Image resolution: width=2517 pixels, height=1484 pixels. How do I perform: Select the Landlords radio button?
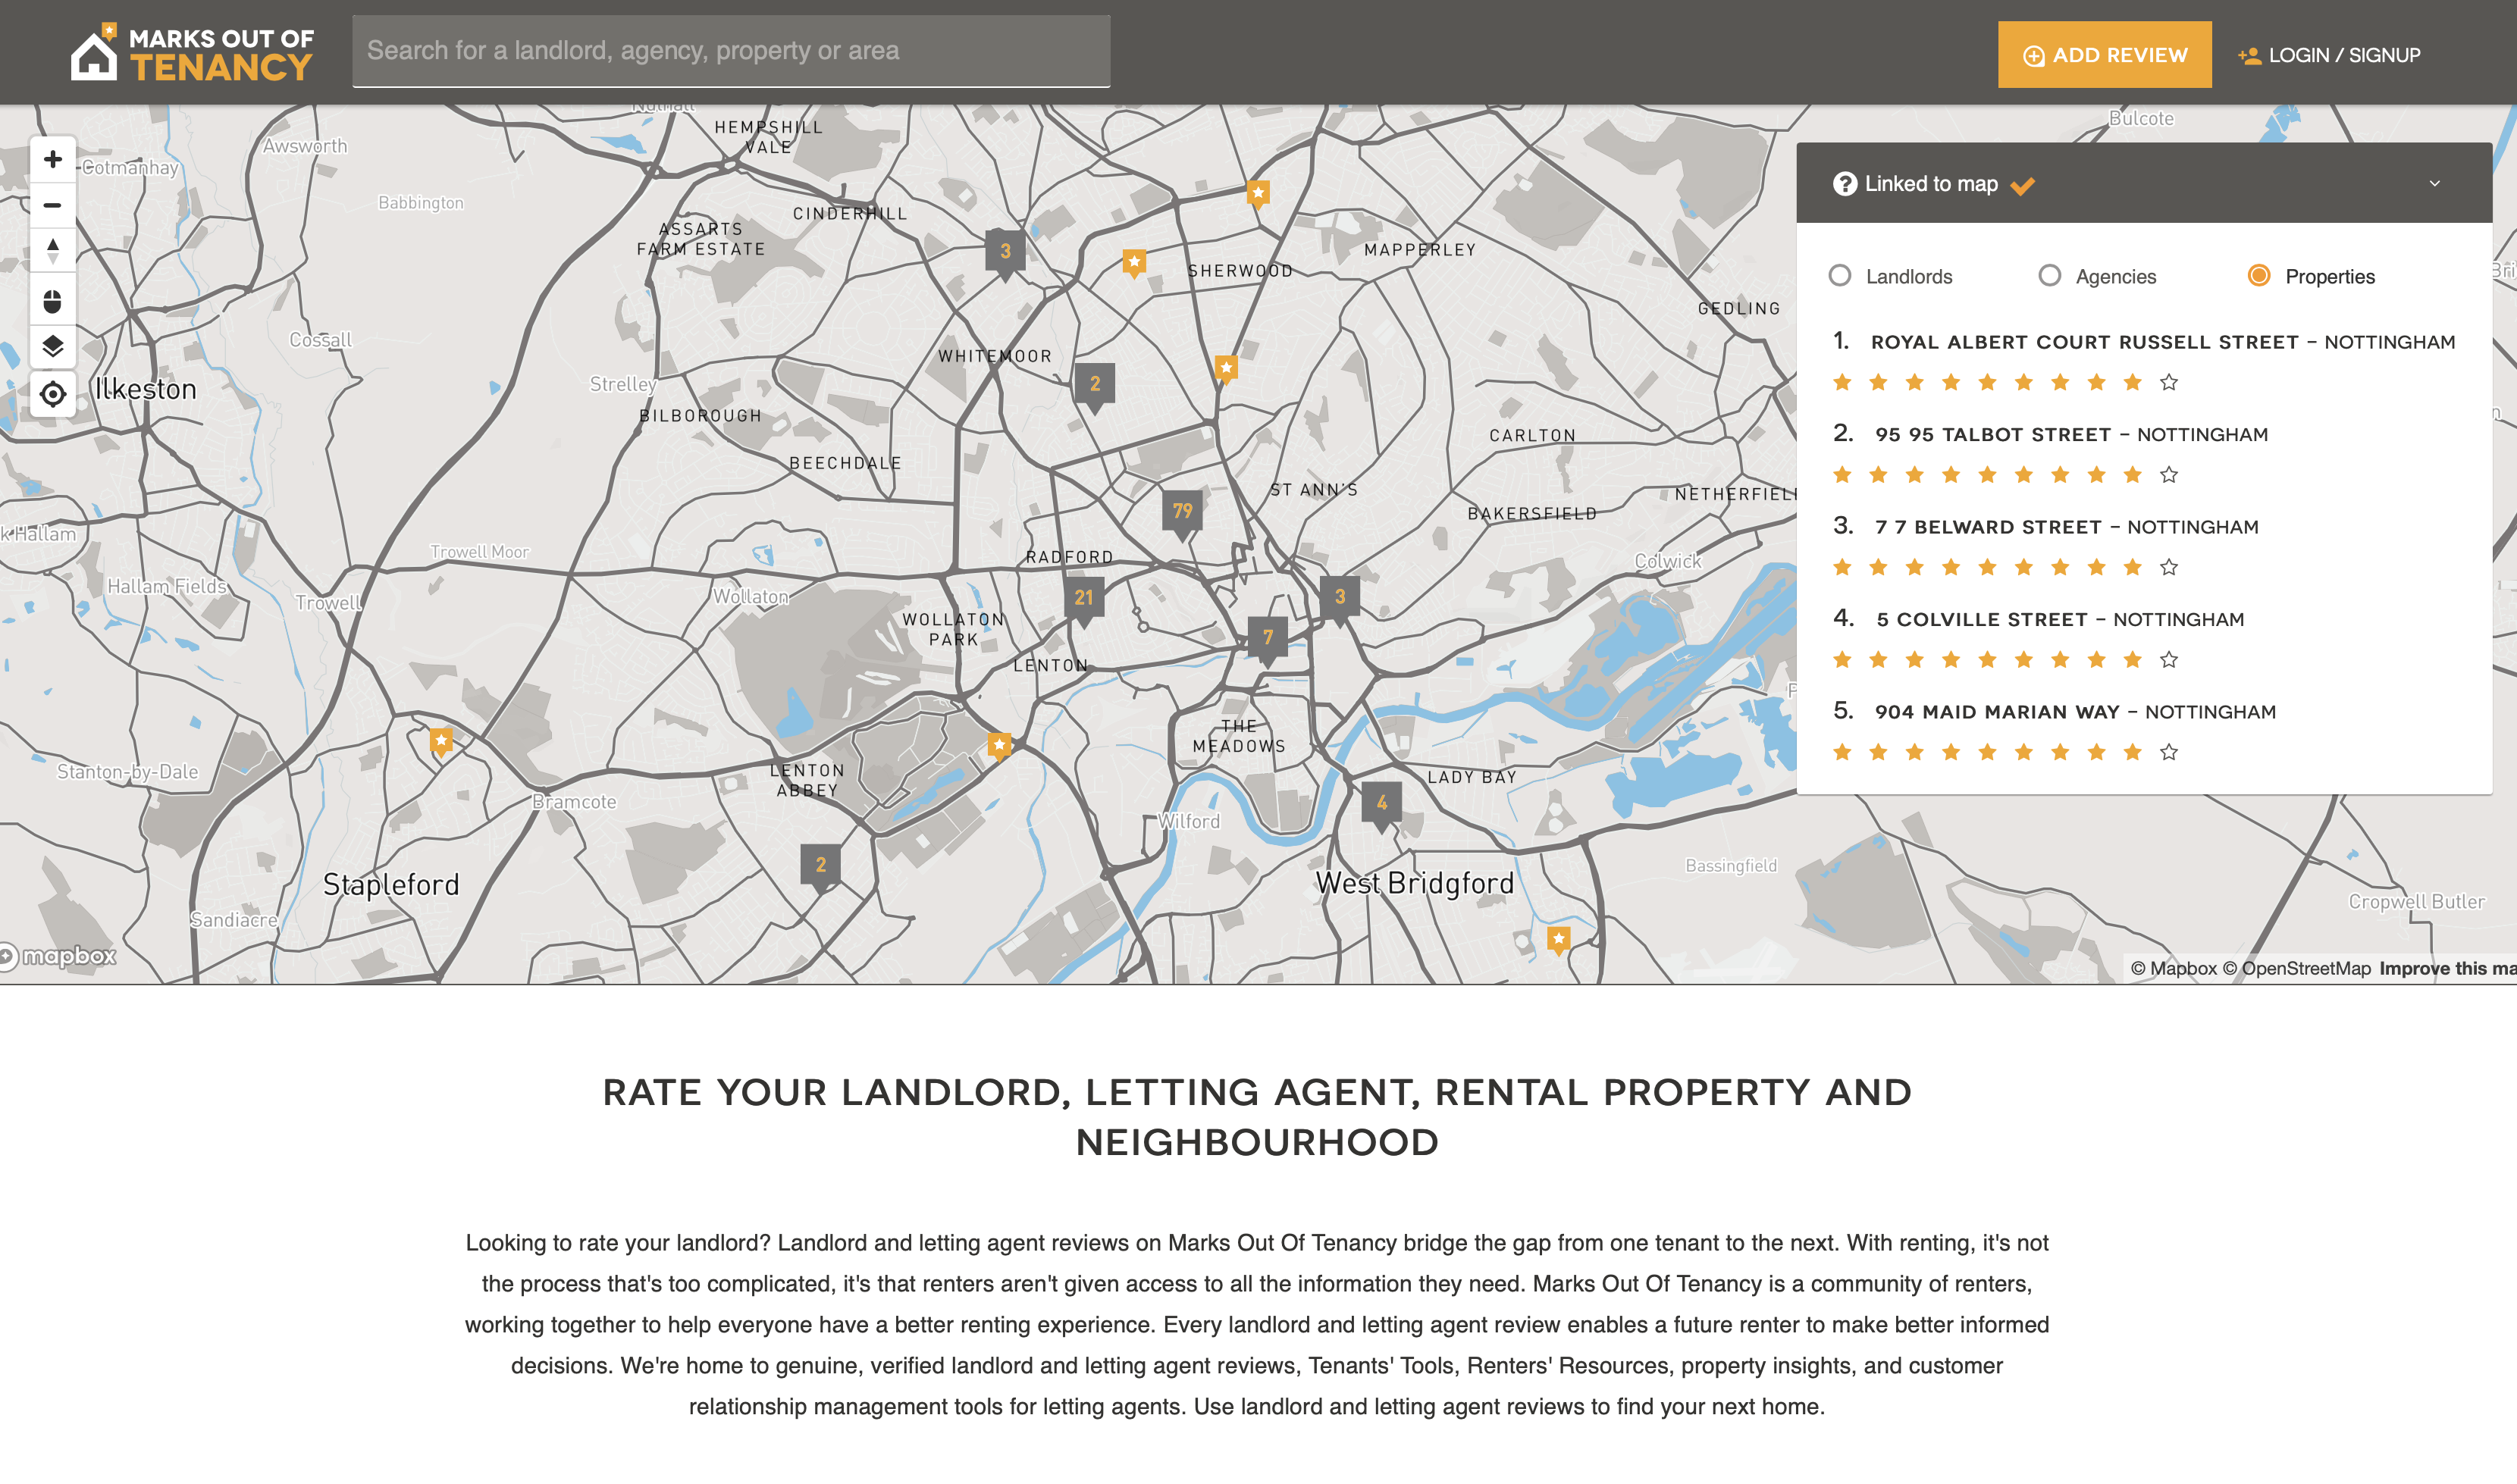point(1839,276)
